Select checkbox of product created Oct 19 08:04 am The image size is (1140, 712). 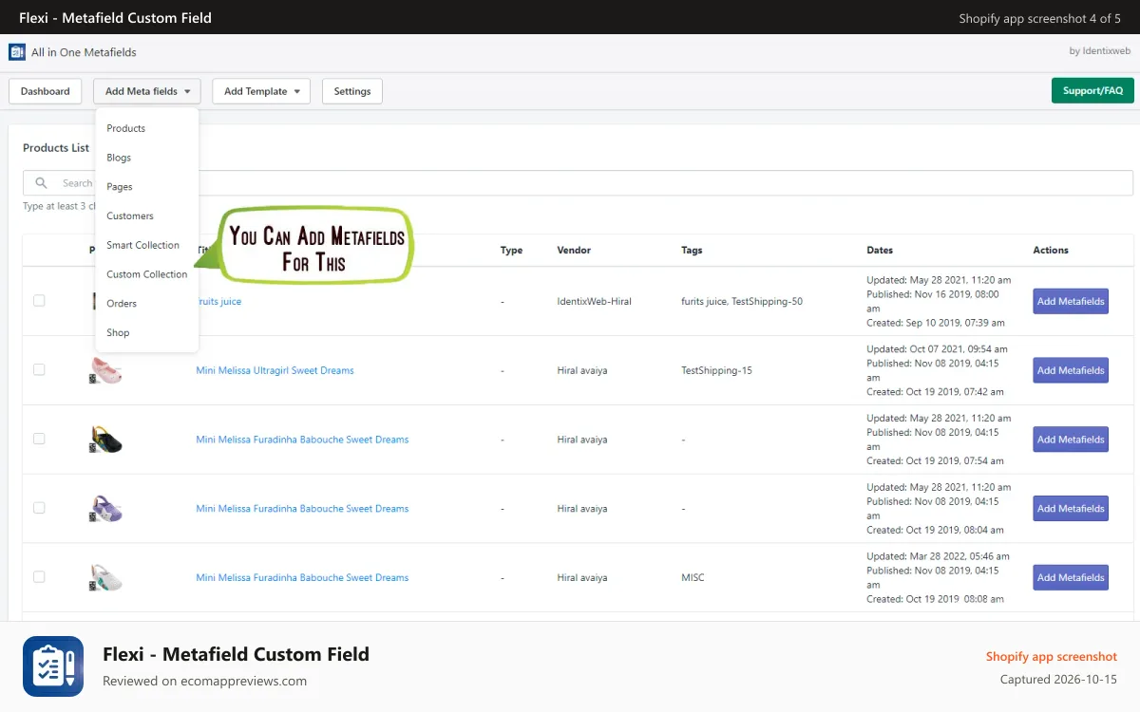39,508
